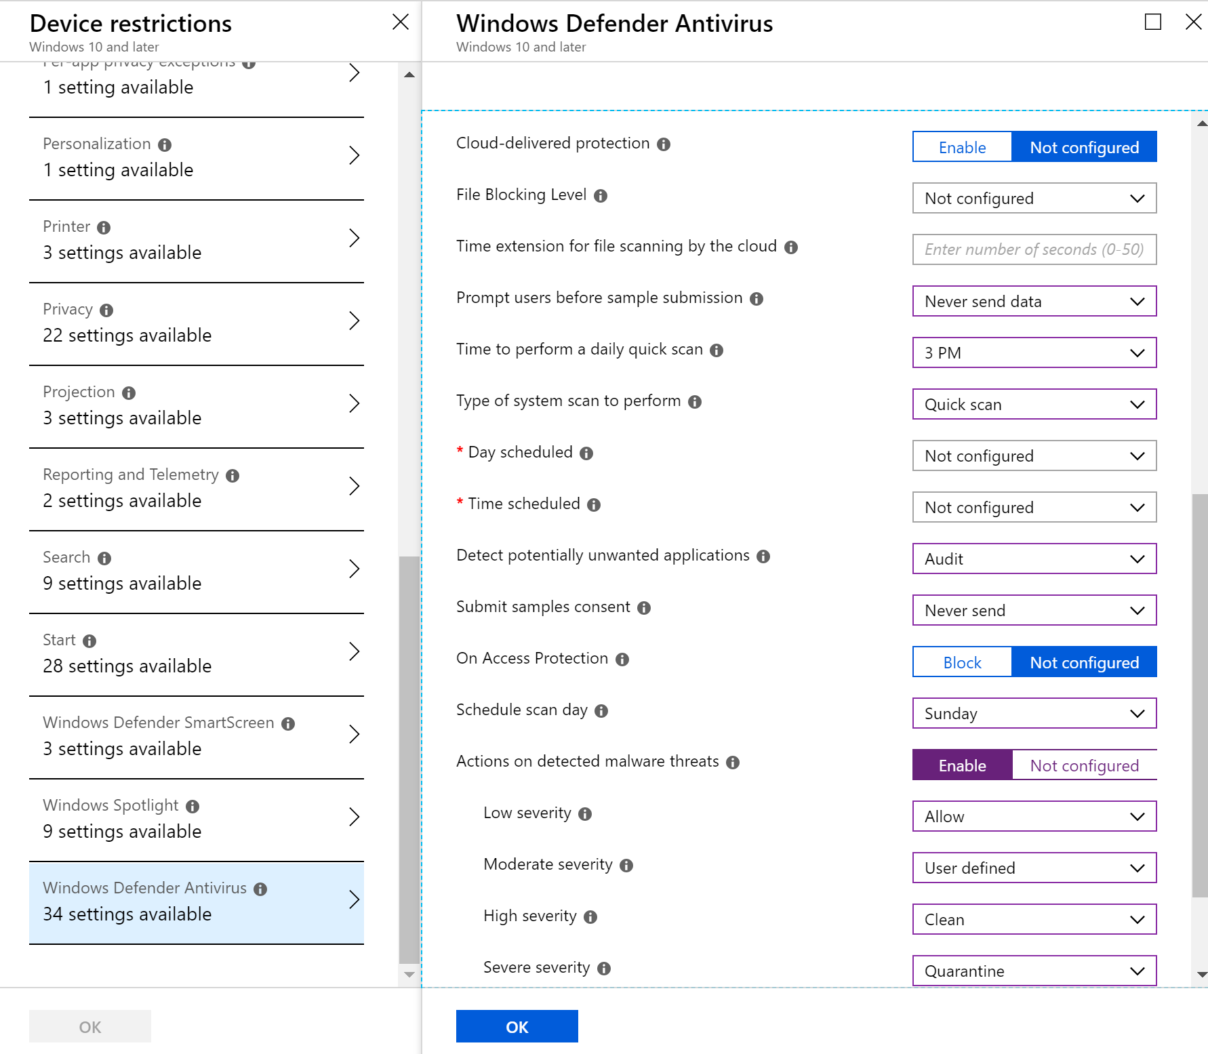Click info icon beside Projection
The image size is (1208, 1054).
[129, 393]
